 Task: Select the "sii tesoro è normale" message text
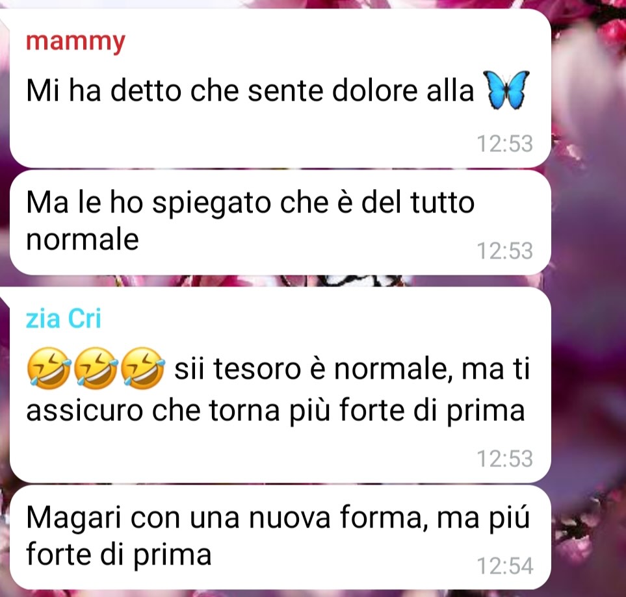(x=278, y=389)
